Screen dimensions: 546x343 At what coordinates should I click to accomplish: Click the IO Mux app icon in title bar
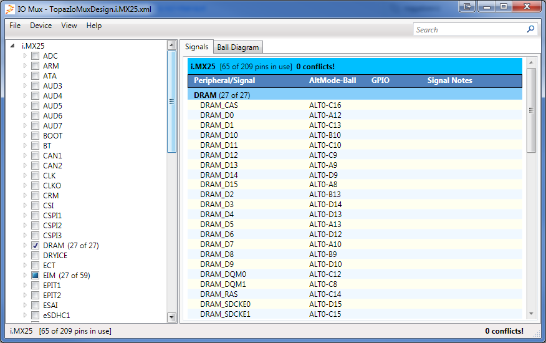(10, 9)
